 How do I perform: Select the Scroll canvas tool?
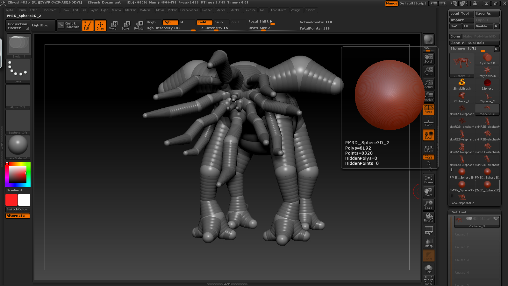click(x=429, y=58)
